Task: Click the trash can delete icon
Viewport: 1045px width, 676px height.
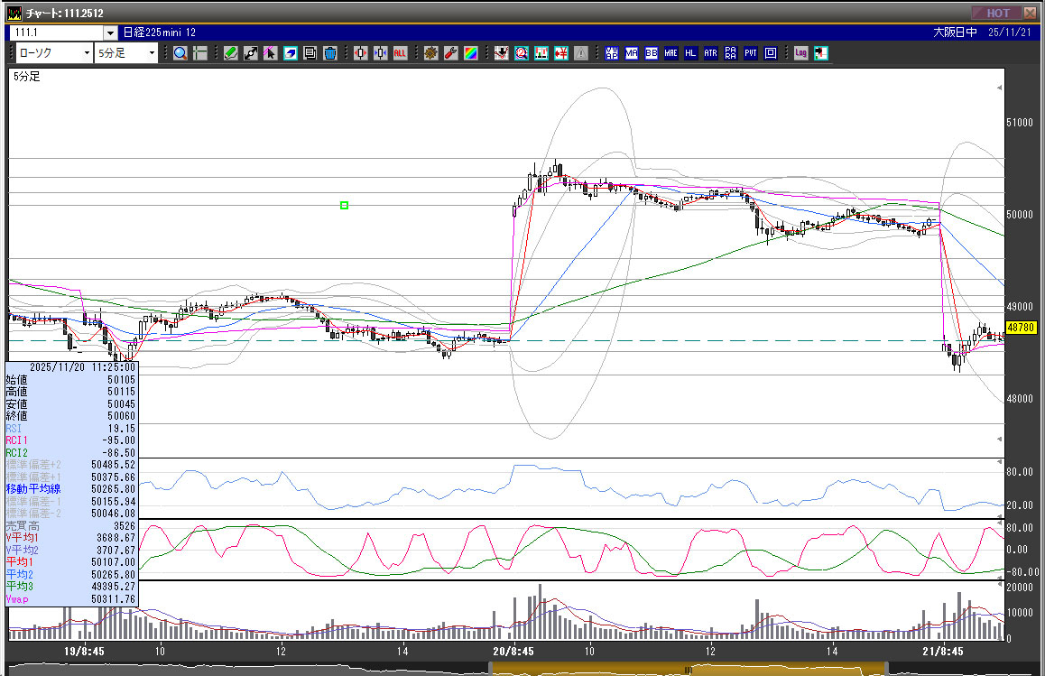Action: coord(330,53)
